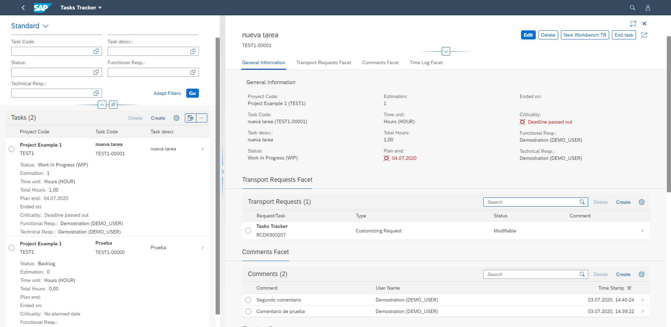Open the Comentario de prueba row chevron
The width and height of the screenshot is (671, 327).
click(643, 311)
